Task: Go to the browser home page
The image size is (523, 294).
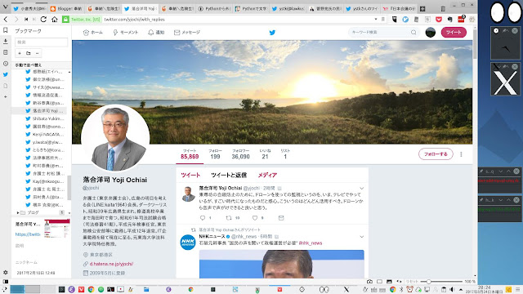Action: point(55,20)
